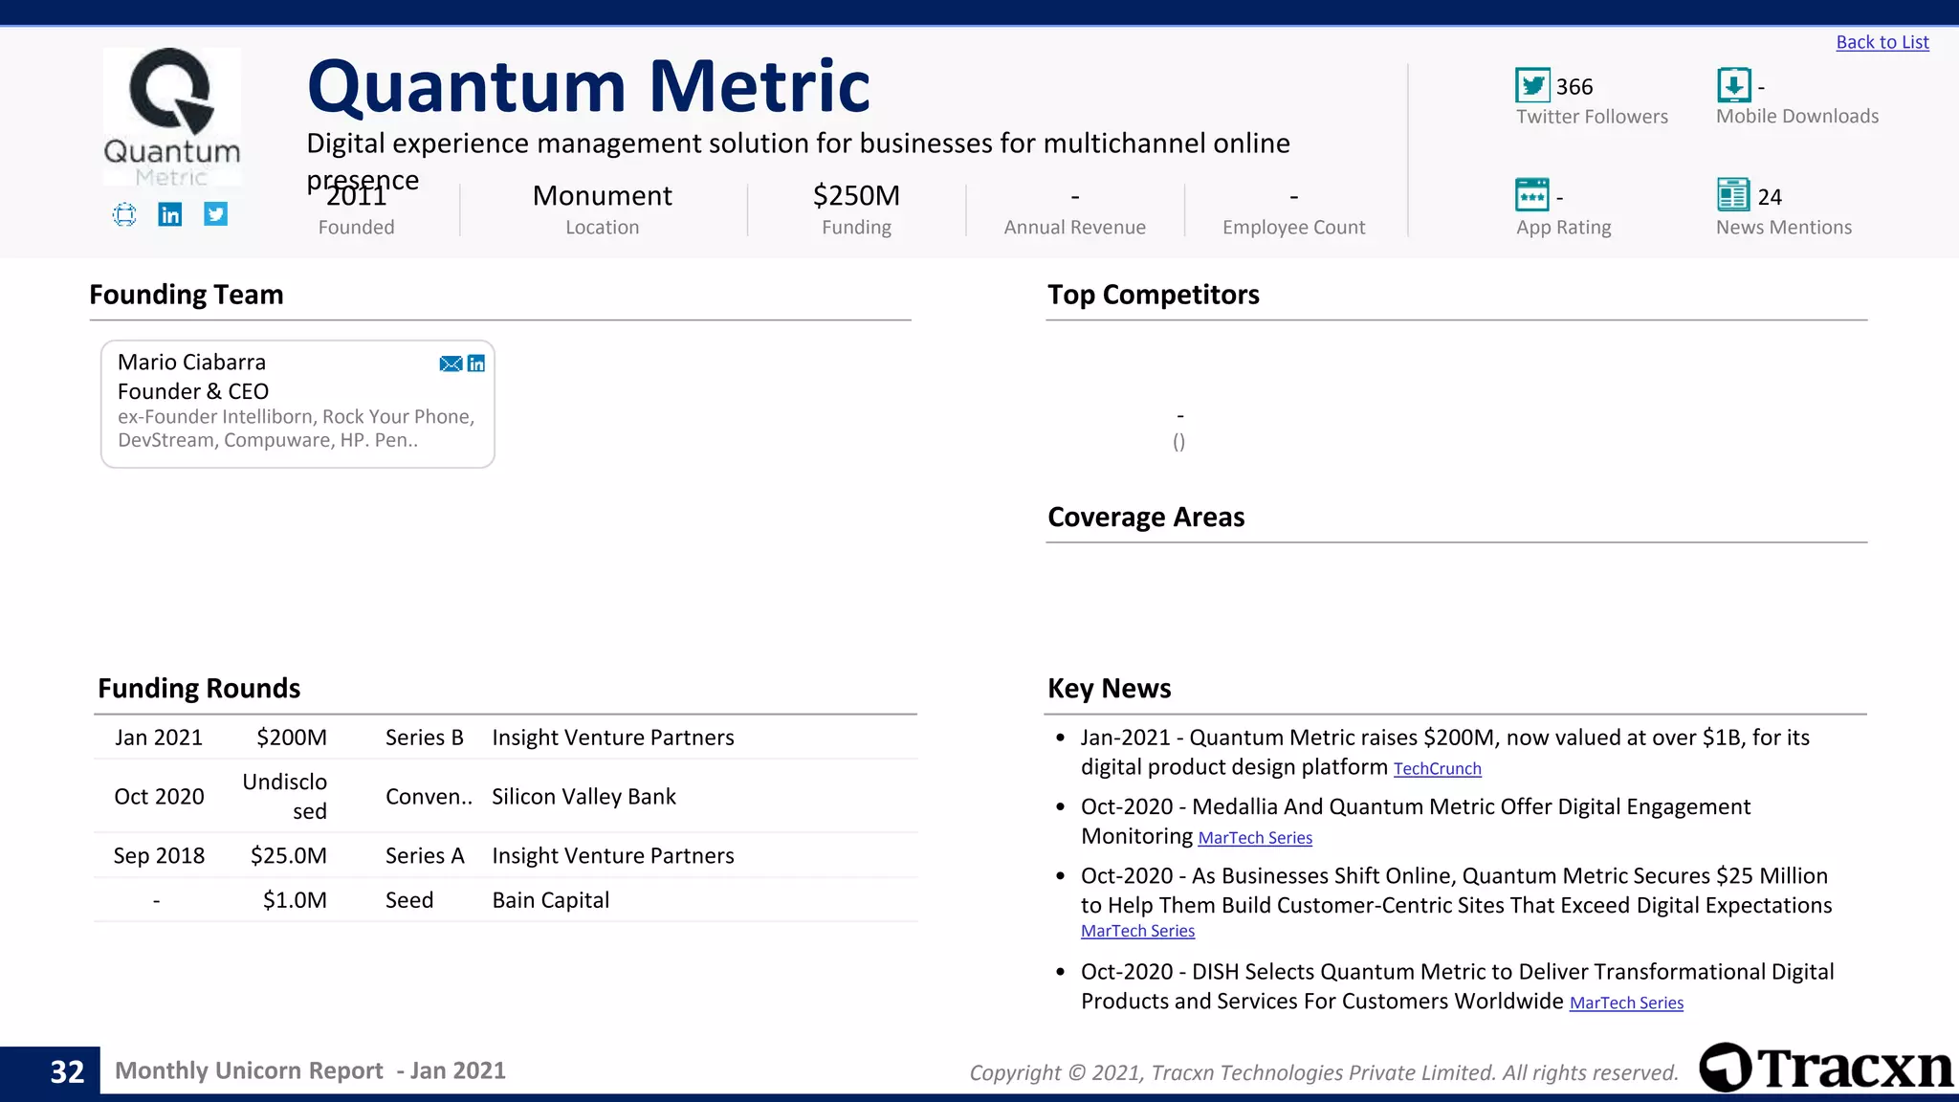Click the Seed round cell
The image size is (1959, 1102).
tap(409, 900)
